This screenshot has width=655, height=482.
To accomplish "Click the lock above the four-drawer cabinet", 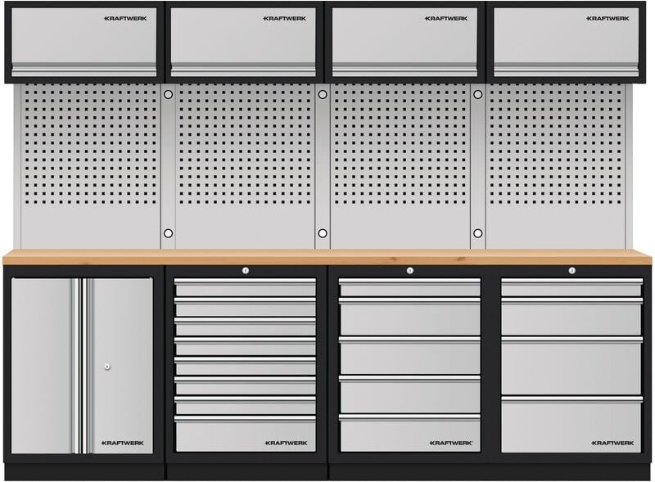I will click(x=571, y=271).
